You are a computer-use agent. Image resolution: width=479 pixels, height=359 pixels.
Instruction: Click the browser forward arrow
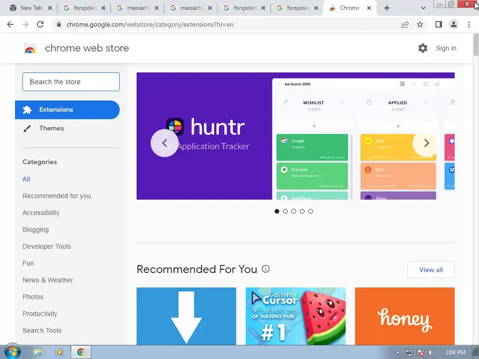click(25, 24)
